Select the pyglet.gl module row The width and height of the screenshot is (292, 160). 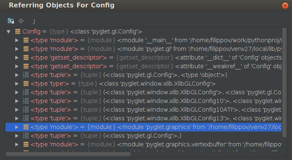143,49
